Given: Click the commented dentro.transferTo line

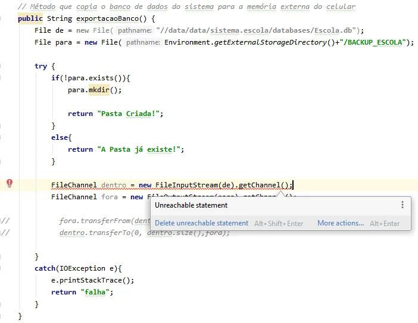Looking at the screenshot, I should pyautogui.click(x=144, y=233).
